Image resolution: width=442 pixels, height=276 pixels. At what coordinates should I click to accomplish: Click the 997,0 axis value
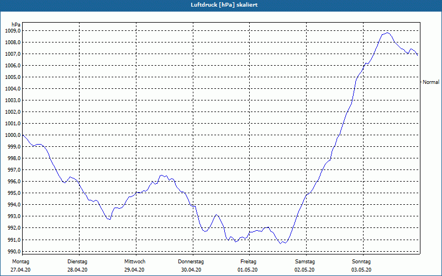[14, 170]
